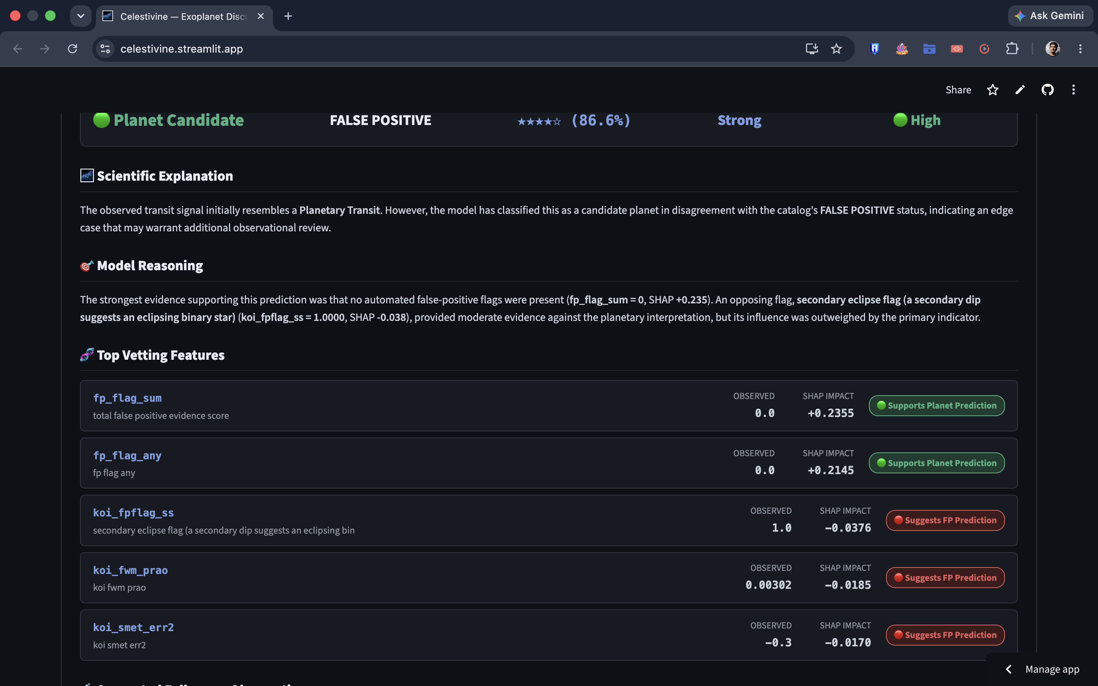1098x686 pixels.
Task: Expand the tab search dropdown arrow
Action: (x=81, y=16)
